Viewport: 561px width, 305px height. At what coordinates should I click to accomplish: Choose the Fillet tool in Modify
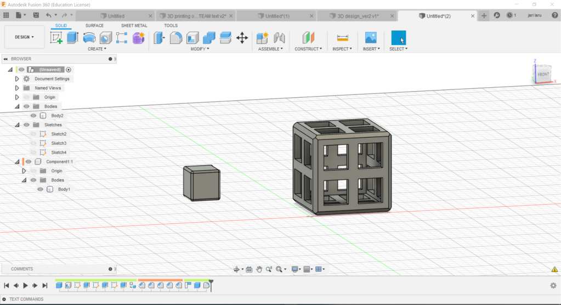[x=175, y=38]
